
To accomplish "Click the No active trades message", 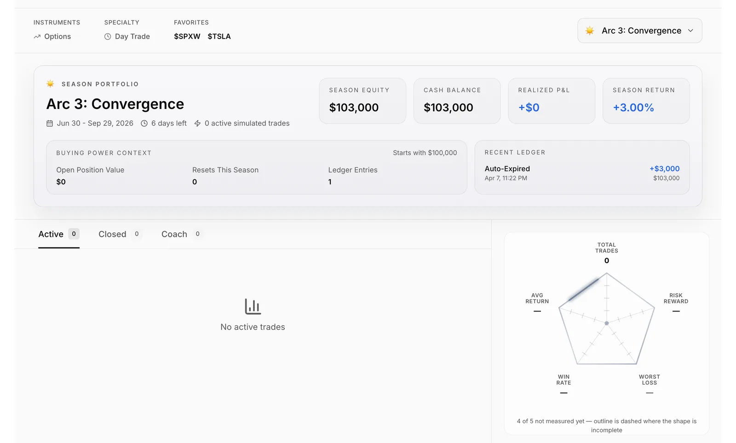I will point(253,327).
